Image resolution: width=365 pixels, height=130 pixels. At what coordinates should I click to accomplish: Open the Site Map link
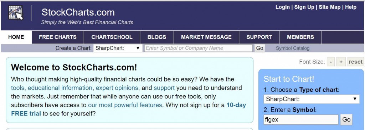(x=330, y=7)
